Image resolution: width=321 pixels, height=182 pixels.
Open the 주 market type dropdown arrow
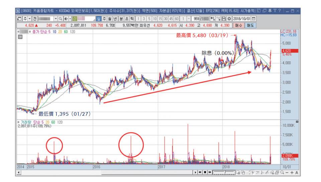click(30, 19)
